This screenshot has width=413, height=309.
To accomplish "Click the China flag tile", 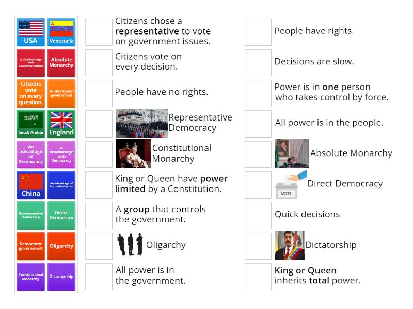I will (30, 184).
